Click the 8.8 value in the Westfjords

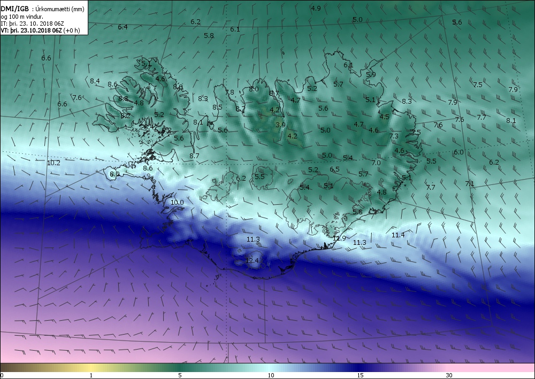point(123,99)
